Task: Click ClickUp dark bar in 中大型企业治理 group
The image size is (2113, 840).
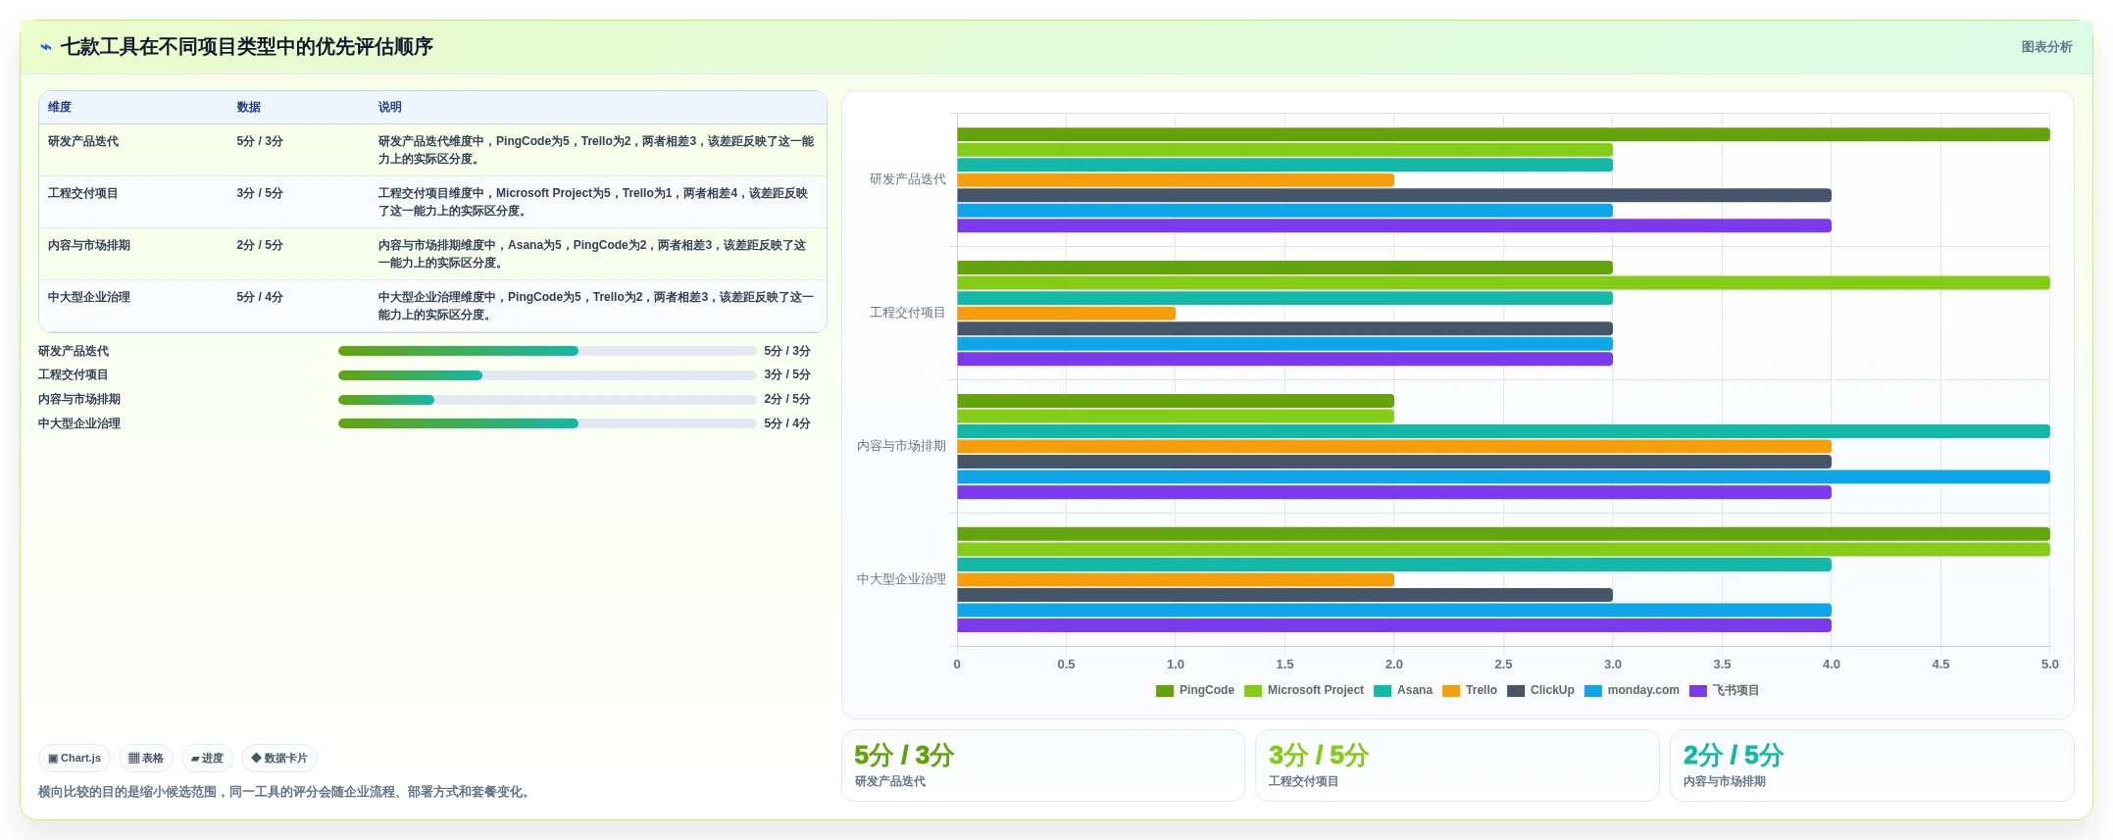Action: [x=1284, y=595]
